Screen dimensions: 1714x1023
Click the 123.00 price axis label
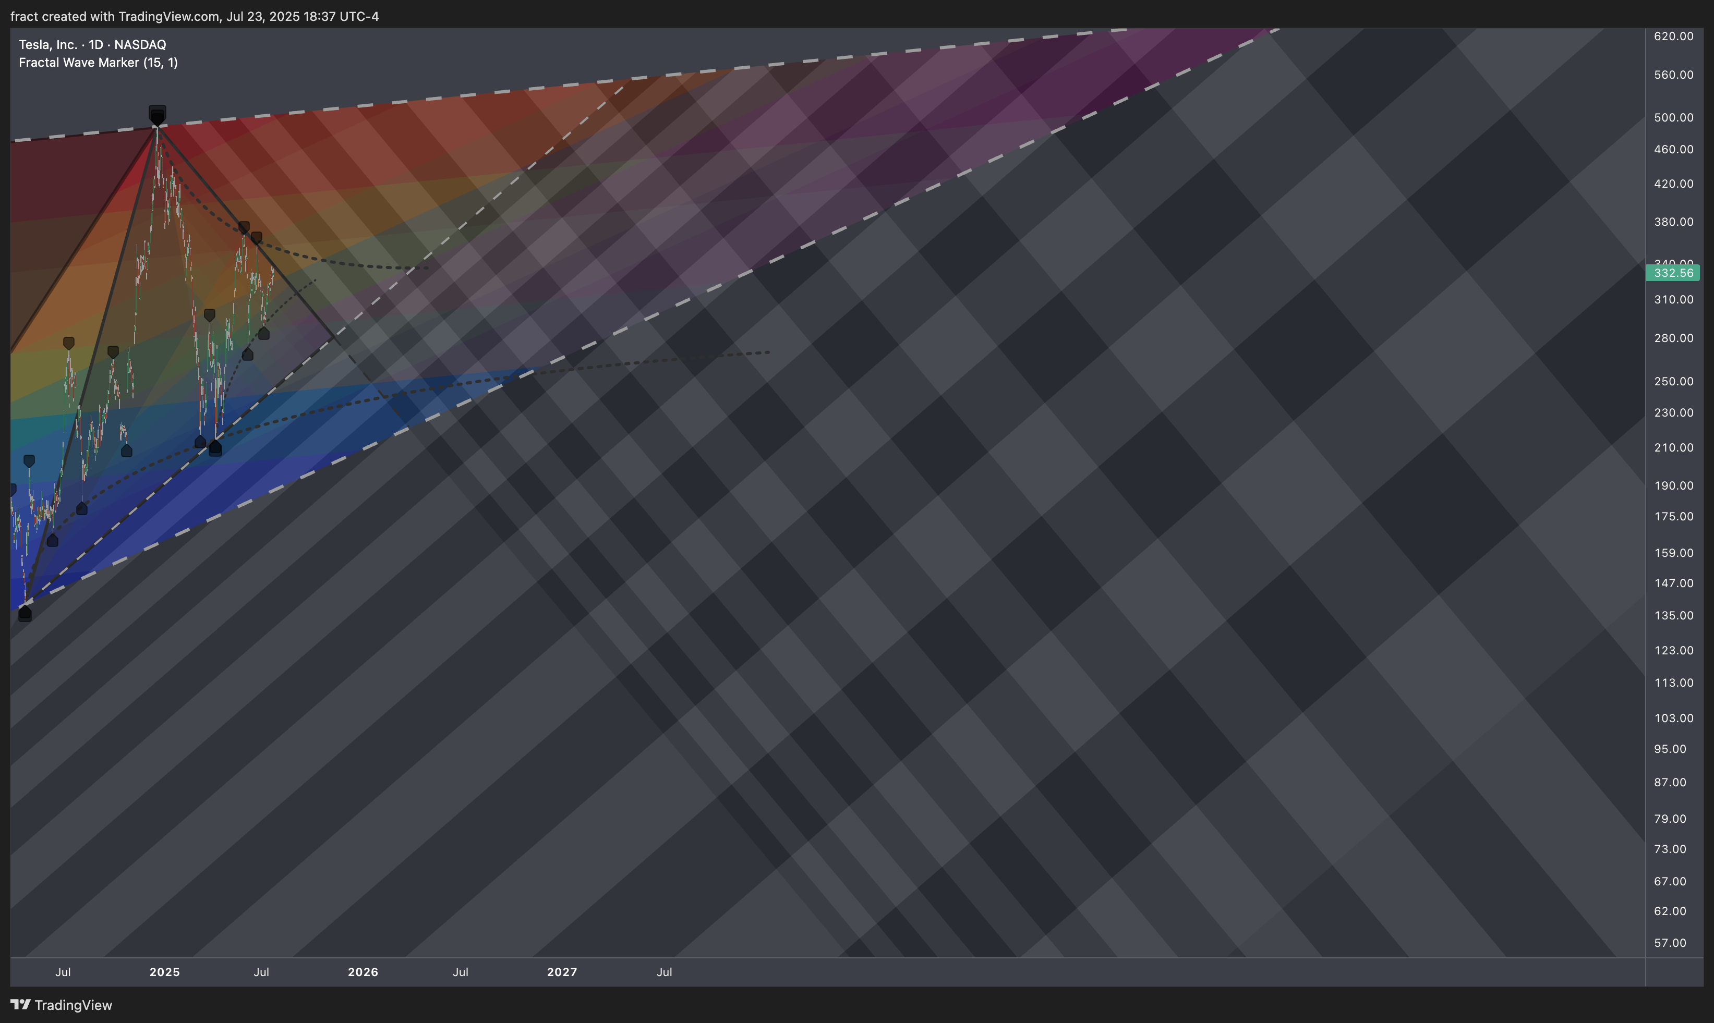tap(1673, 650)
